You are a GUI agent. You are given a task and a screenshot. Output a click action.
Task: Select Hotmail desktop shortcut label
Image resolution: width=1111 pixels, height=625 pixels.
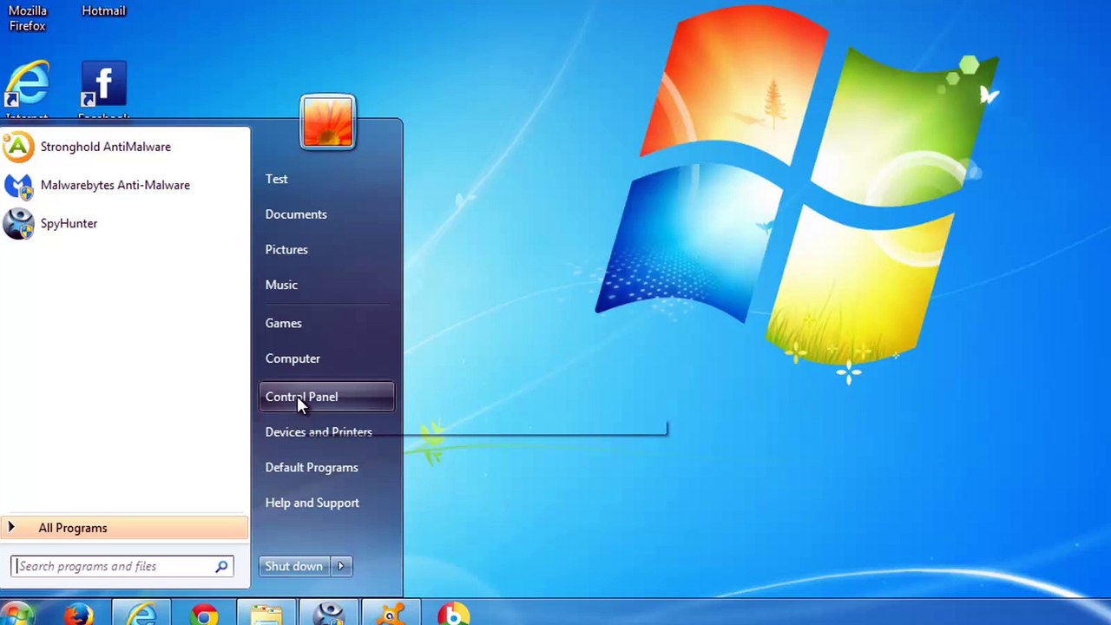[x=103, y=10]
